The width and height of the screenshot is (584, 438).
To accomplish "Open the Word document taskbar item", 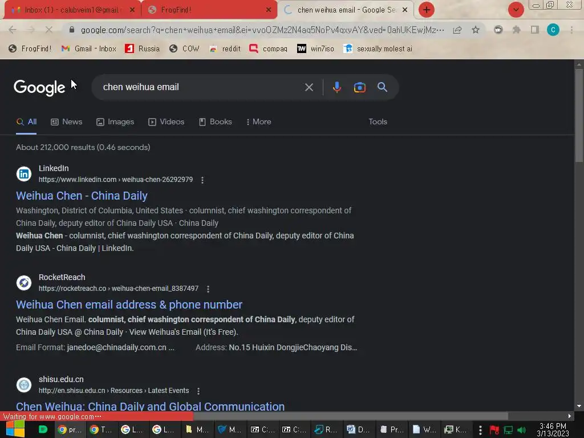I will 358,429.
